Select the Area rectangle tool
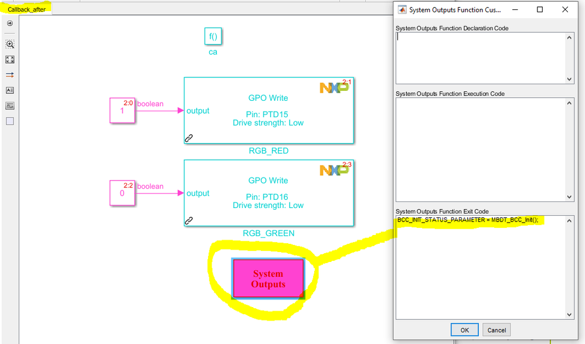 click(x=10, y=121)
